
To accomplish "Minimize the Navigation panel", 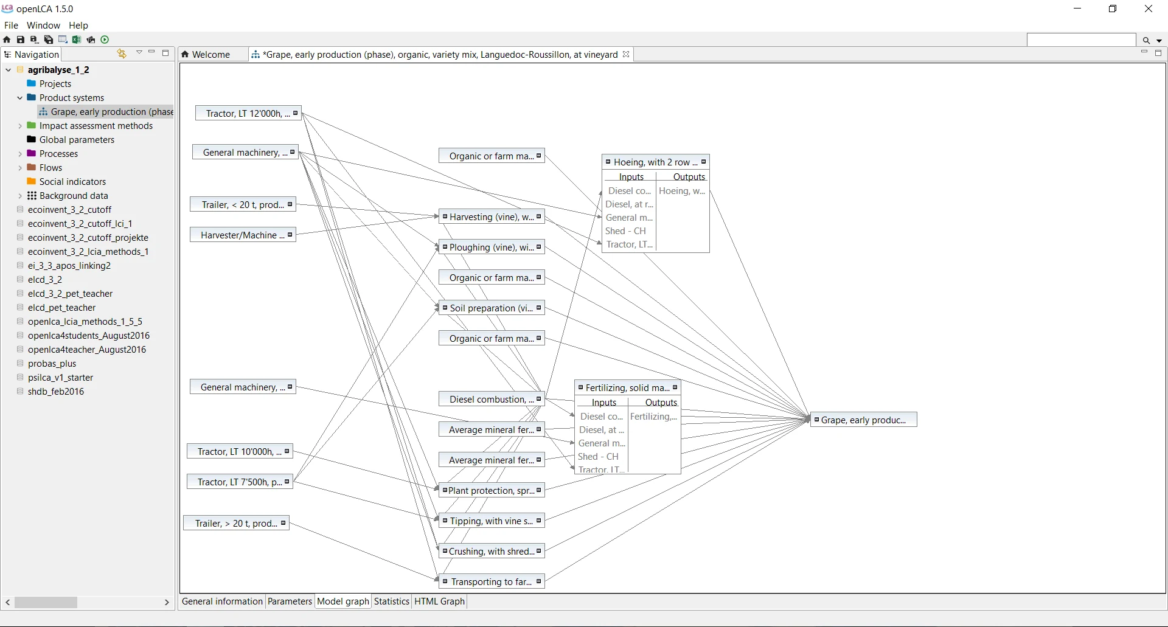I will pyautogui.click(x=152, y=52).
